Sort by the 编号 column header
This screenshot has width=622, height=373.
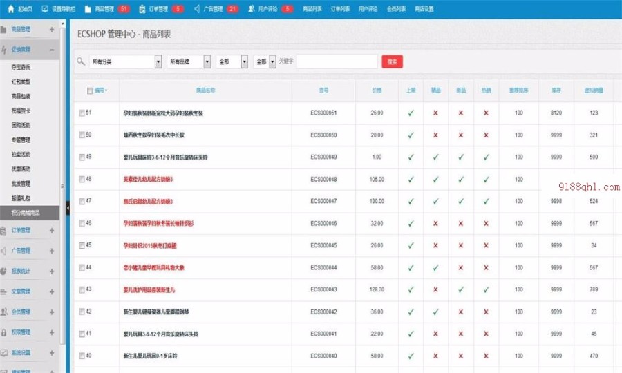pyautogui.click(x=101, y=90)
